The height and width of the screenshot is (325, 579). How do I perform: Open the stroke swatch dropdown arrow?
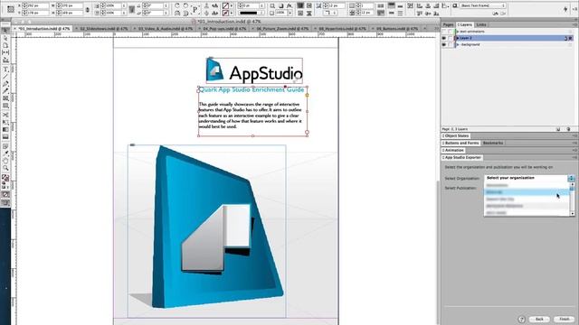[x=232, y=13]
